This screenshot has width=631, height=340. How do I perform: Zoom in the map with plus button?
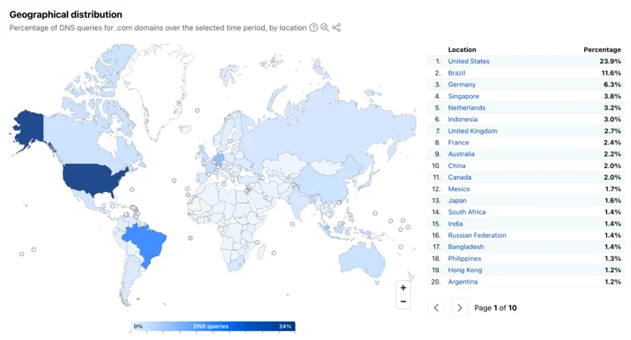coord(403,288)
